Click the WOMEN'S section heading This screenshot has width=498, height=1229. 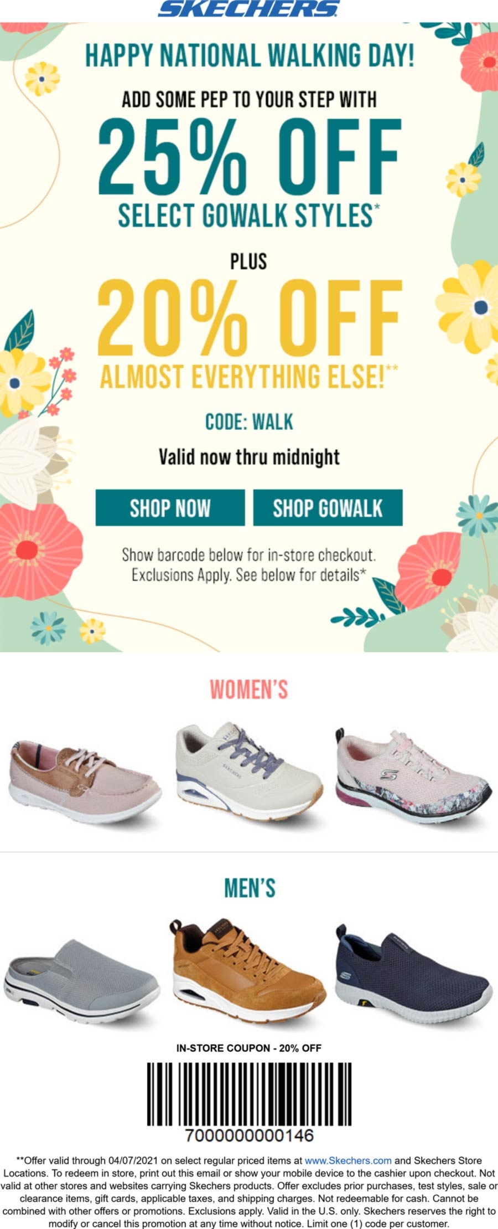pyautogui.click(x=249, y=690)
